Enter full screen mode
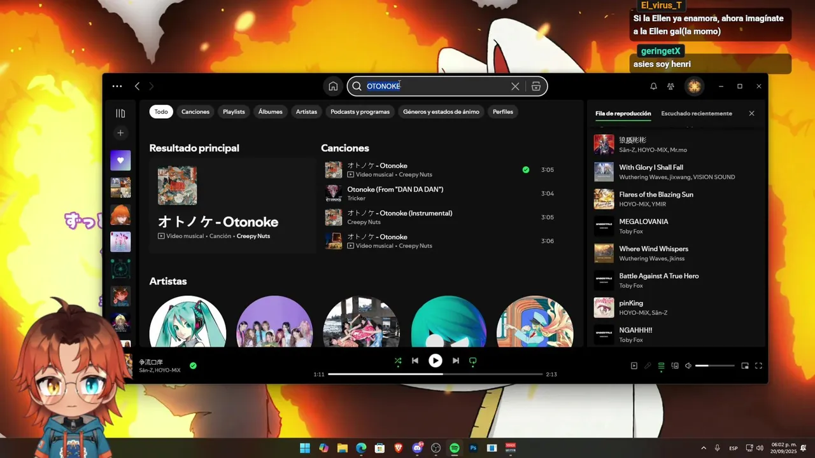Image resolution: width=815 pixels, height=458 pixels. coord(759,366)
